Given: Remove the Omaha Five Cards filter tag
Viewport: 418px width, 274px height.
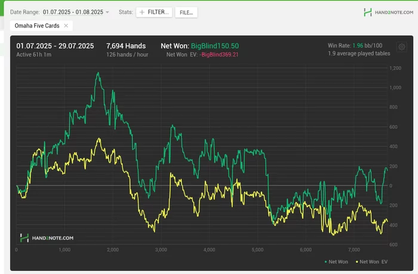Looking at the screenshot, I should click(x=66, y=26).
